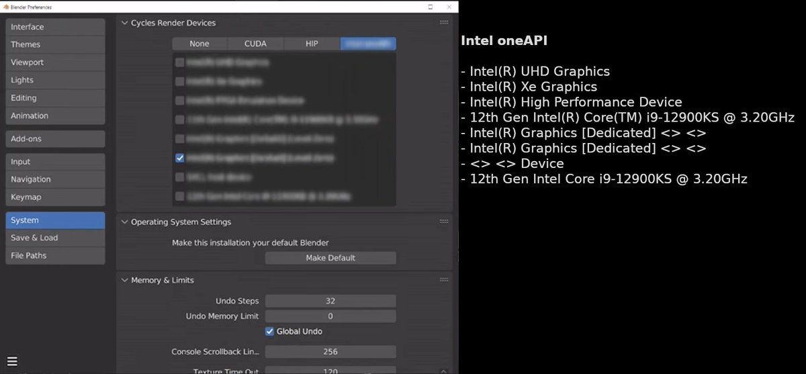
Task: Collapse the Memory & Limits panel
Action: click(124, 281)
